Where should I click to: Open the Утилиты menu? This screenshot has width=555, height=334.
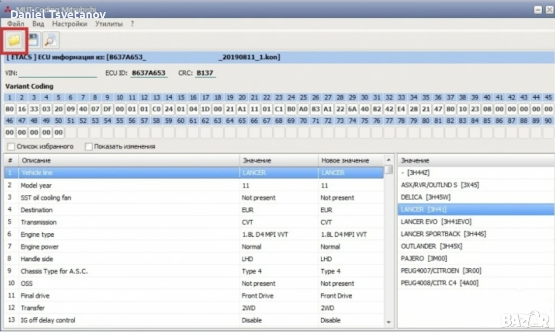tap(109, 24)
